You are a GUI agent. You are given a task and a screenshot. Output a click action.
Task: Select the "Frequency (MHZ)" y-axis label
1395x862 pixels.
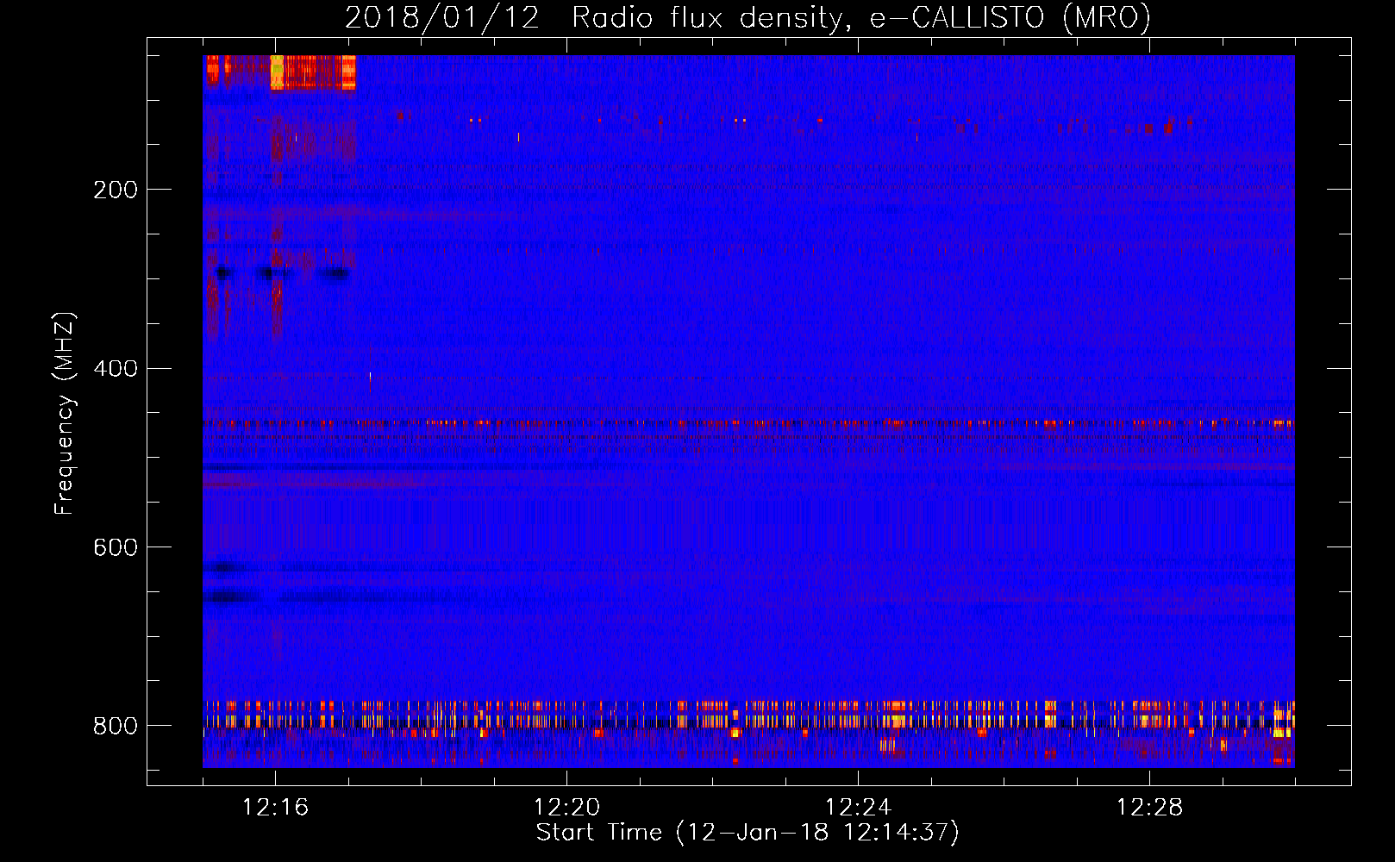65,414
